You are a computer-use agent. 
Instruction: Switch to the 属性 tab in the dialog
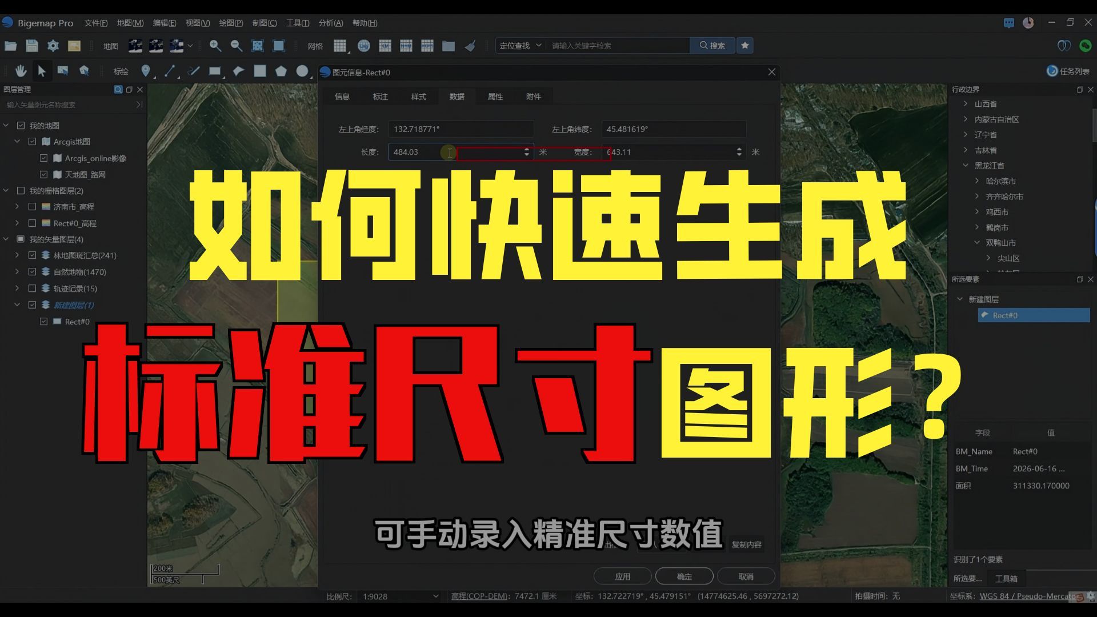point(495,97)
